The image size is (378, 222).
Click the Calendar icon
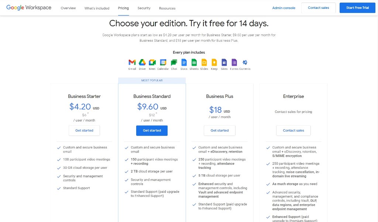[163, 62]
